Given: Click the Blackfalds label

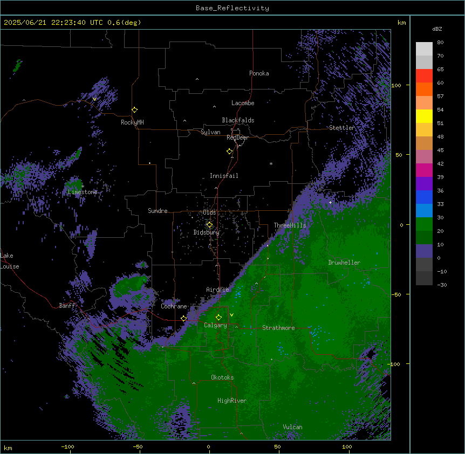Looking at the screenshot, I should click(238, 120).
